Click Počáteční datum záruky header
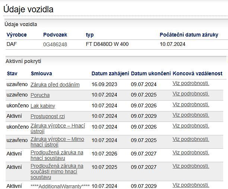This screenshot has width=228, height=189. tap(189, 35)
